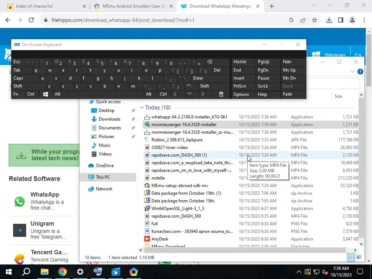Open OneDrive in navigation pane

tap(105, 166)
